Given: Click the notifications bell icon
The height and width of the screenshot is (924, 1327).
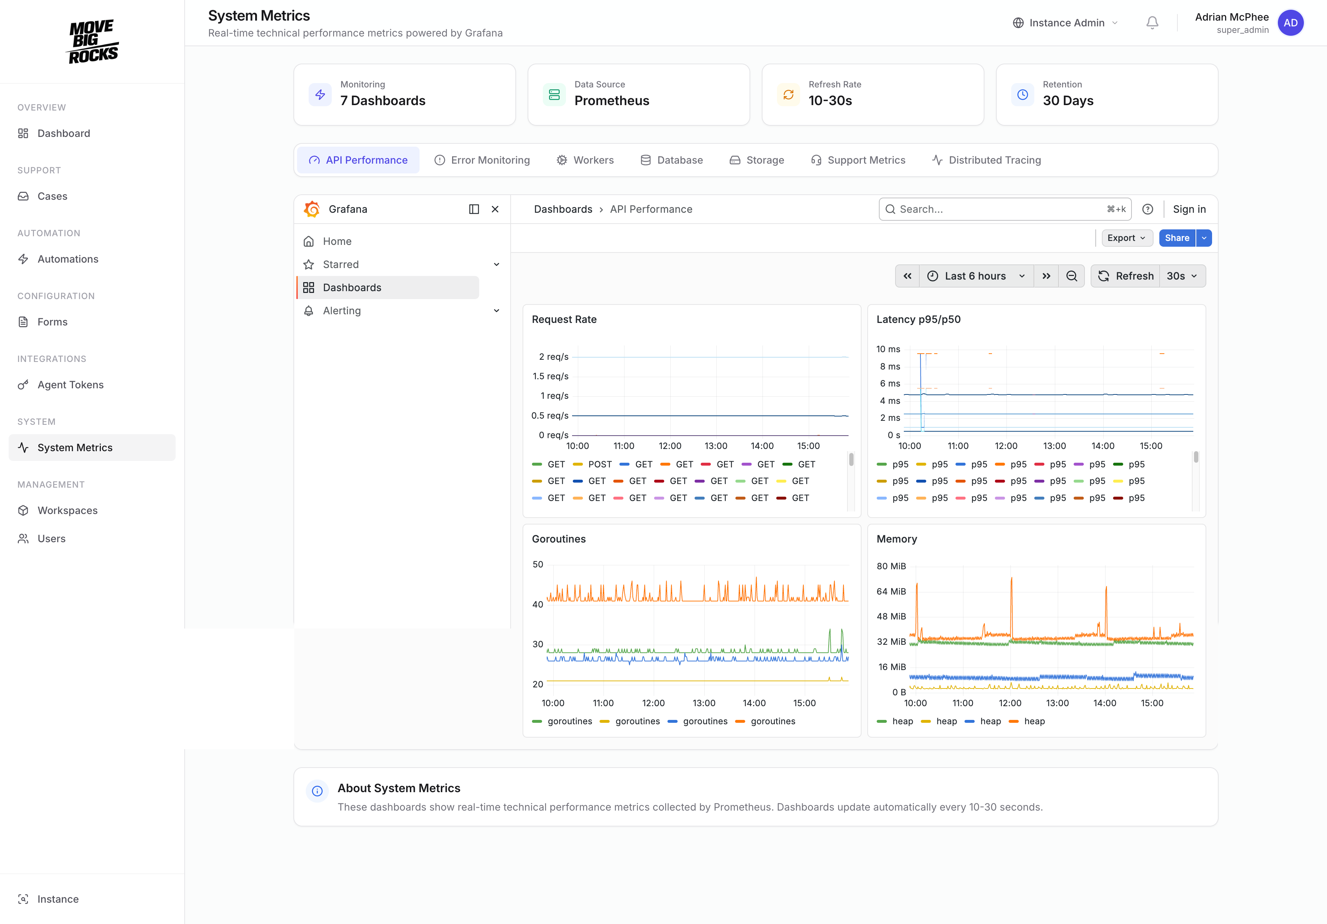Looking at the screenshot, I should (x=1152, y=22).
